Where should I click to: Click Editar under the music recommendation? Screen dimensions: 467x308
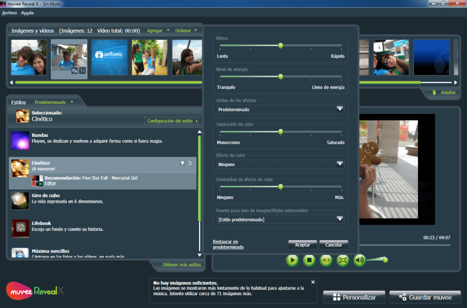point(50,184)
